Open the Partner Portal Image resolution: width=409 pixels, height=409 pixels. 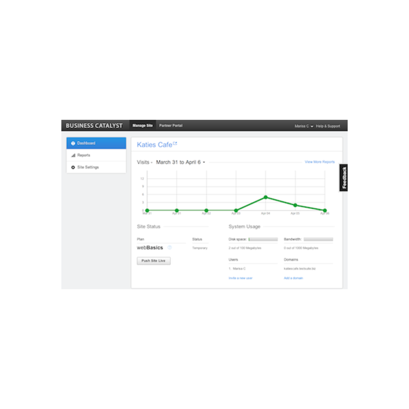pos(171,126)
